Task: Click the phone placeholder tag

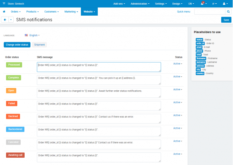Action: tap(199, 51)
